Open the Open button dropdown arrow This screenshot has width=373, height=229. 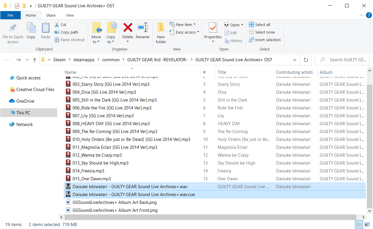click(x=242, y=25)
